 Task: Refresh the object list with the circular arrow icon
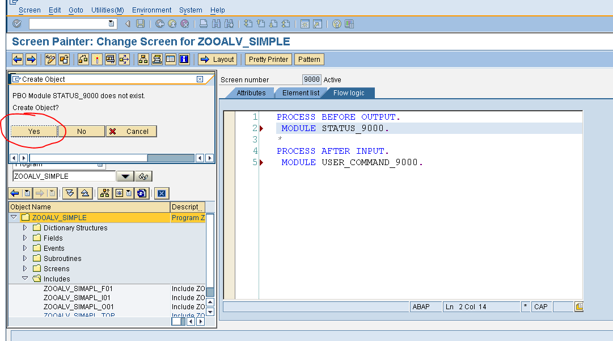[x=141, y=193]
